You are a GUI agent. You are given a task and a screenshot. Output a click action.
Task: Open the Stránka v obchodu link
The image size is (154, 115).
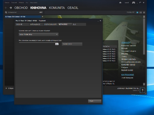click(x=129, y=59)
